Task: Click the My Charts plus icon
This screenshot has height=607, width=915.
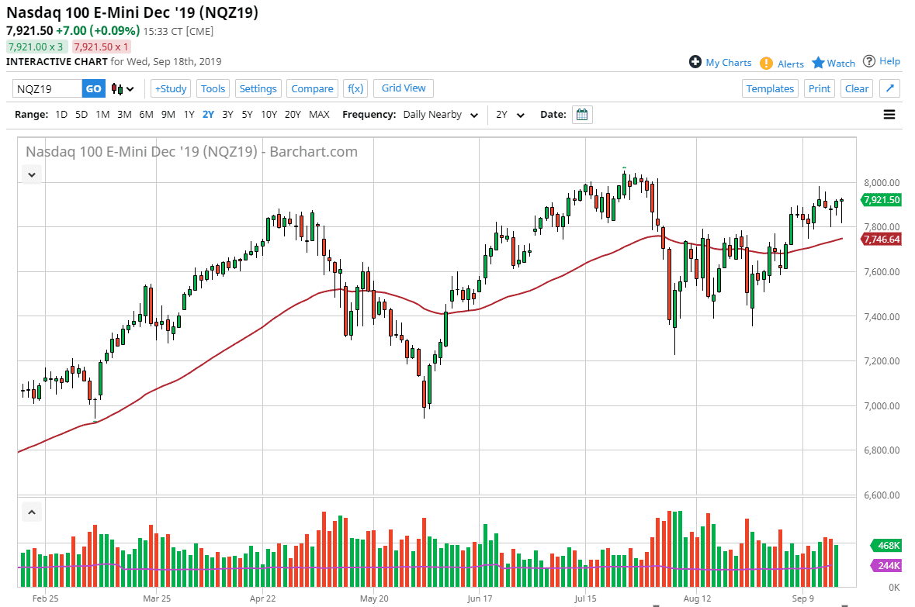Action: pos(695,62)
